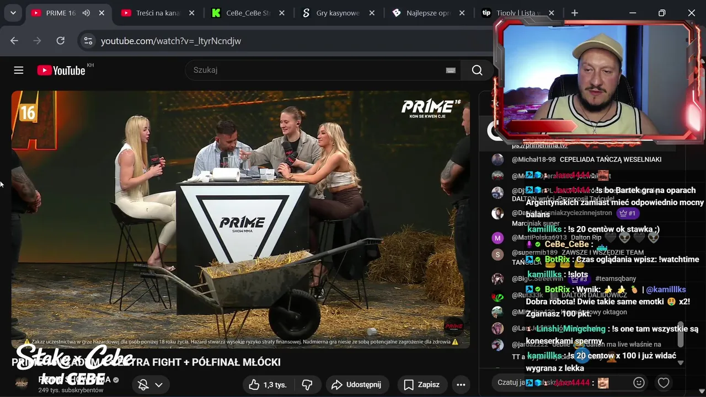Switch to the Tipply Lista tab
The height and width of the screenshot is (397, 706).
coord(518,13)
